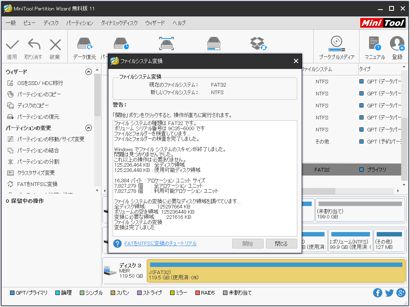This screenshot has width=410, height=307.
Task: Open the ダイナミックディスク menu
Action: coord(119,23)
